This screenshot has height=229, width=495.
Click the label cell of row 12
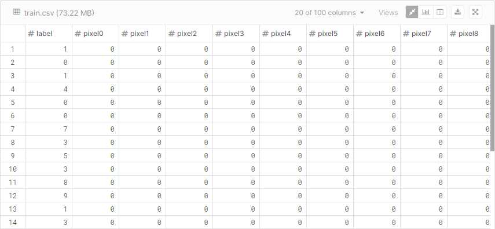click(x=49, y=196)
